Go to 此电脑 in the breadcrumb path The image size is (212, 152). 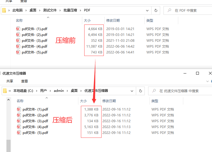pos(18,10)
